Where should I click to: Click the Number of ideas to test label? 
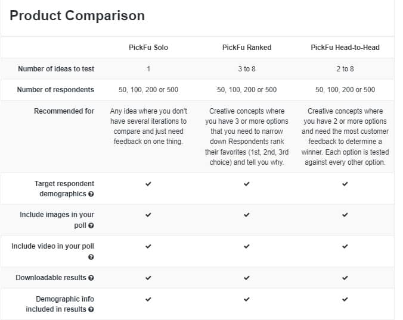(x=56, y=69)
